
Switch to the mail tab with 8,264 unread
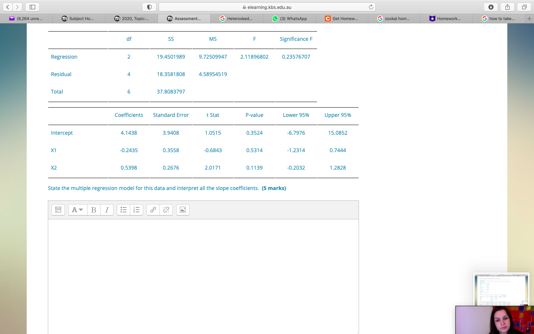[26, 19]
